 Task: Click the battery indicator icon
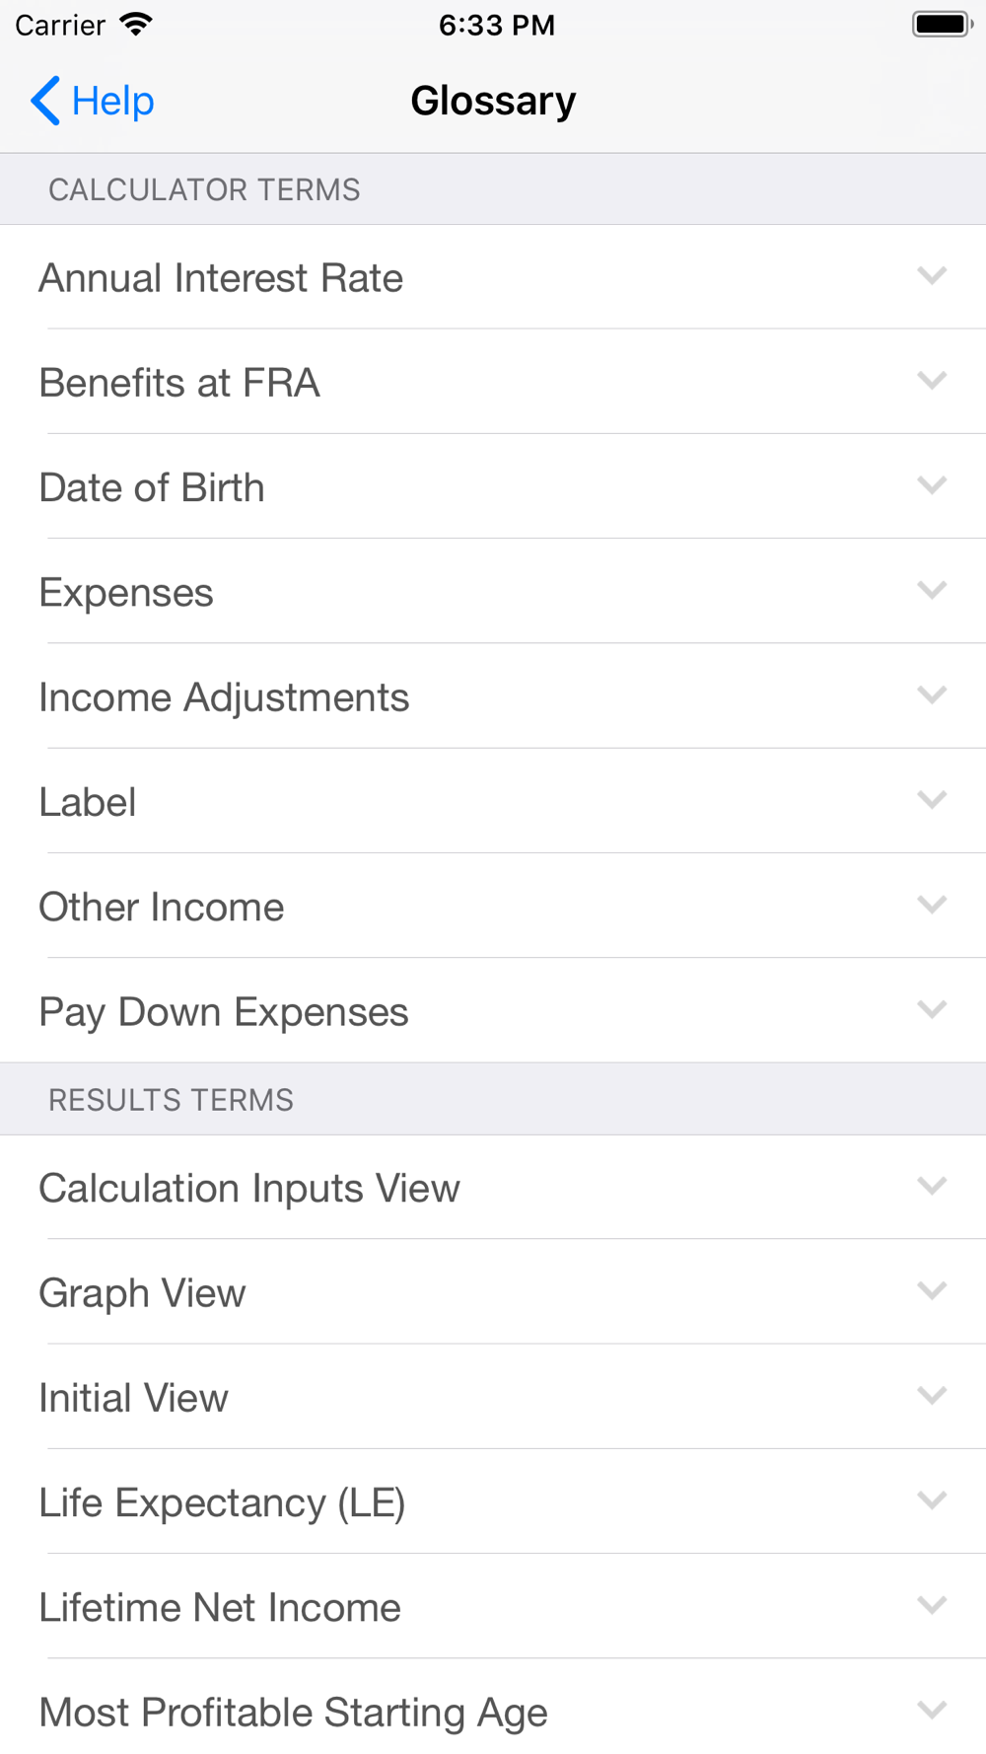click(942, 25)
